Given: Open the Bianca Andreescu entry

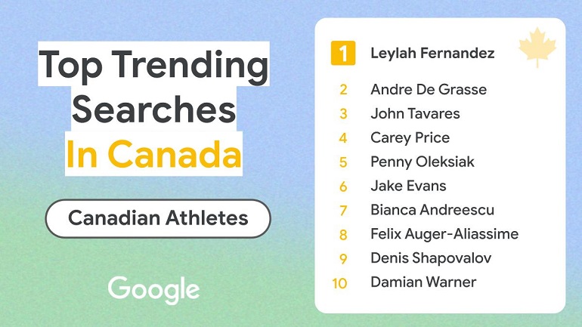Looking at the screenshot, I should click(x=432, y=210).
